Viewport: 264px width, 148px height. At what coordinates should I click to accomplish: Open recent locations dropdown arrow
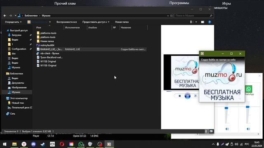pos(15,16)
